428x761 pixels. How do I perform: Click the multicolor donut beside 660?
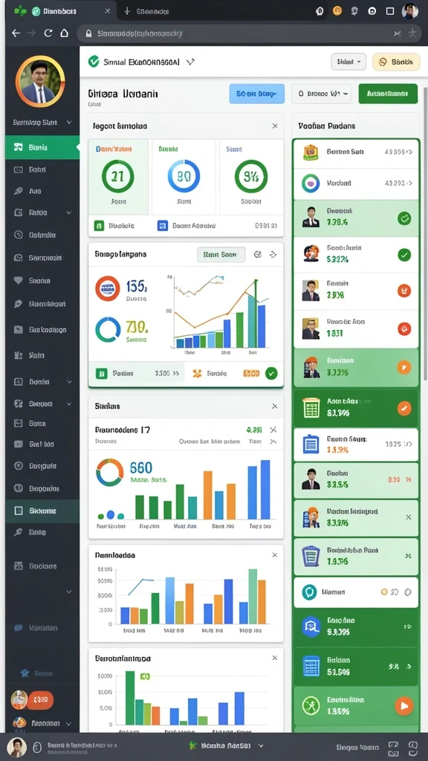coord(110,472)
